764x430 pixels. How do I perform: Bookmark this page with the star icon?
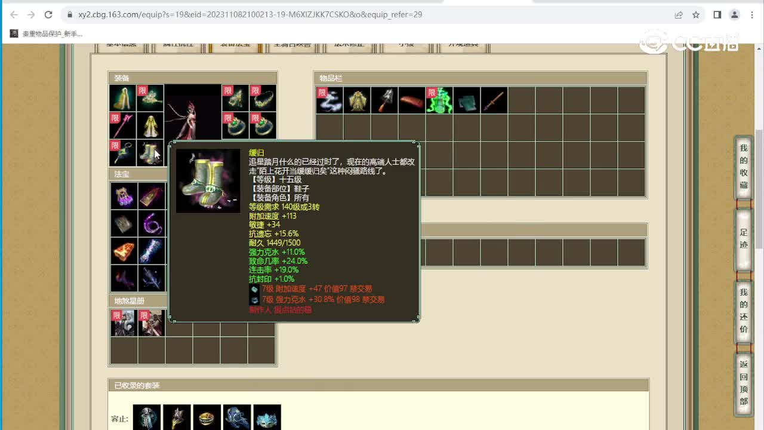(x=696, y=14)
